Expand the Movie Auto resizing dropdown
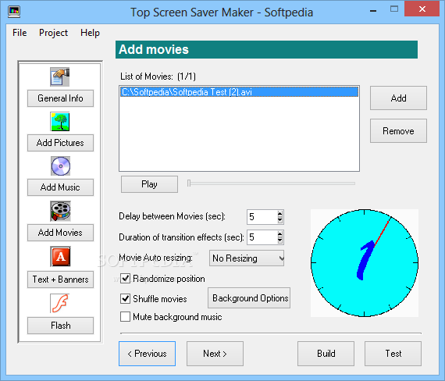The image size is (445, 381). [247, 258]
